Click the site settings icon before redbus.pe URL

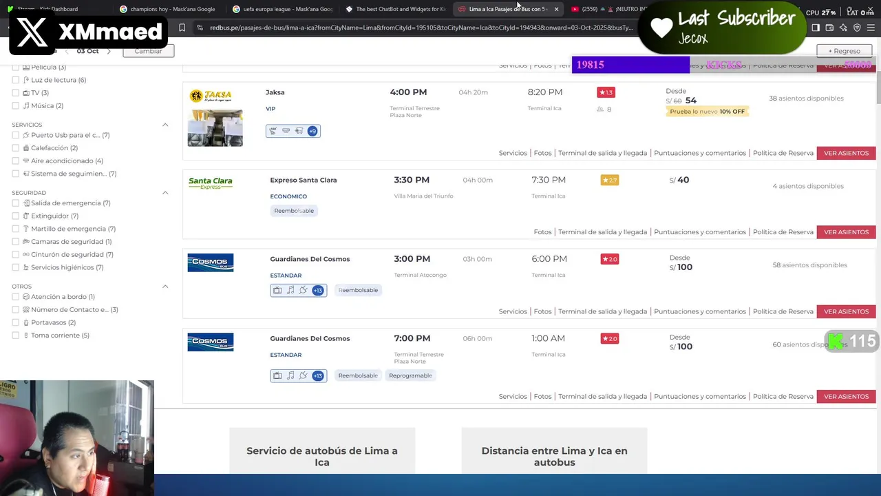pos(200,28)
